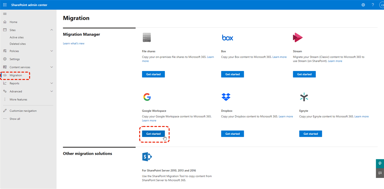The height and width of the screenshot is (189, 384).
Task: Expand the Reports section chevron
Action: pos(52,83)
